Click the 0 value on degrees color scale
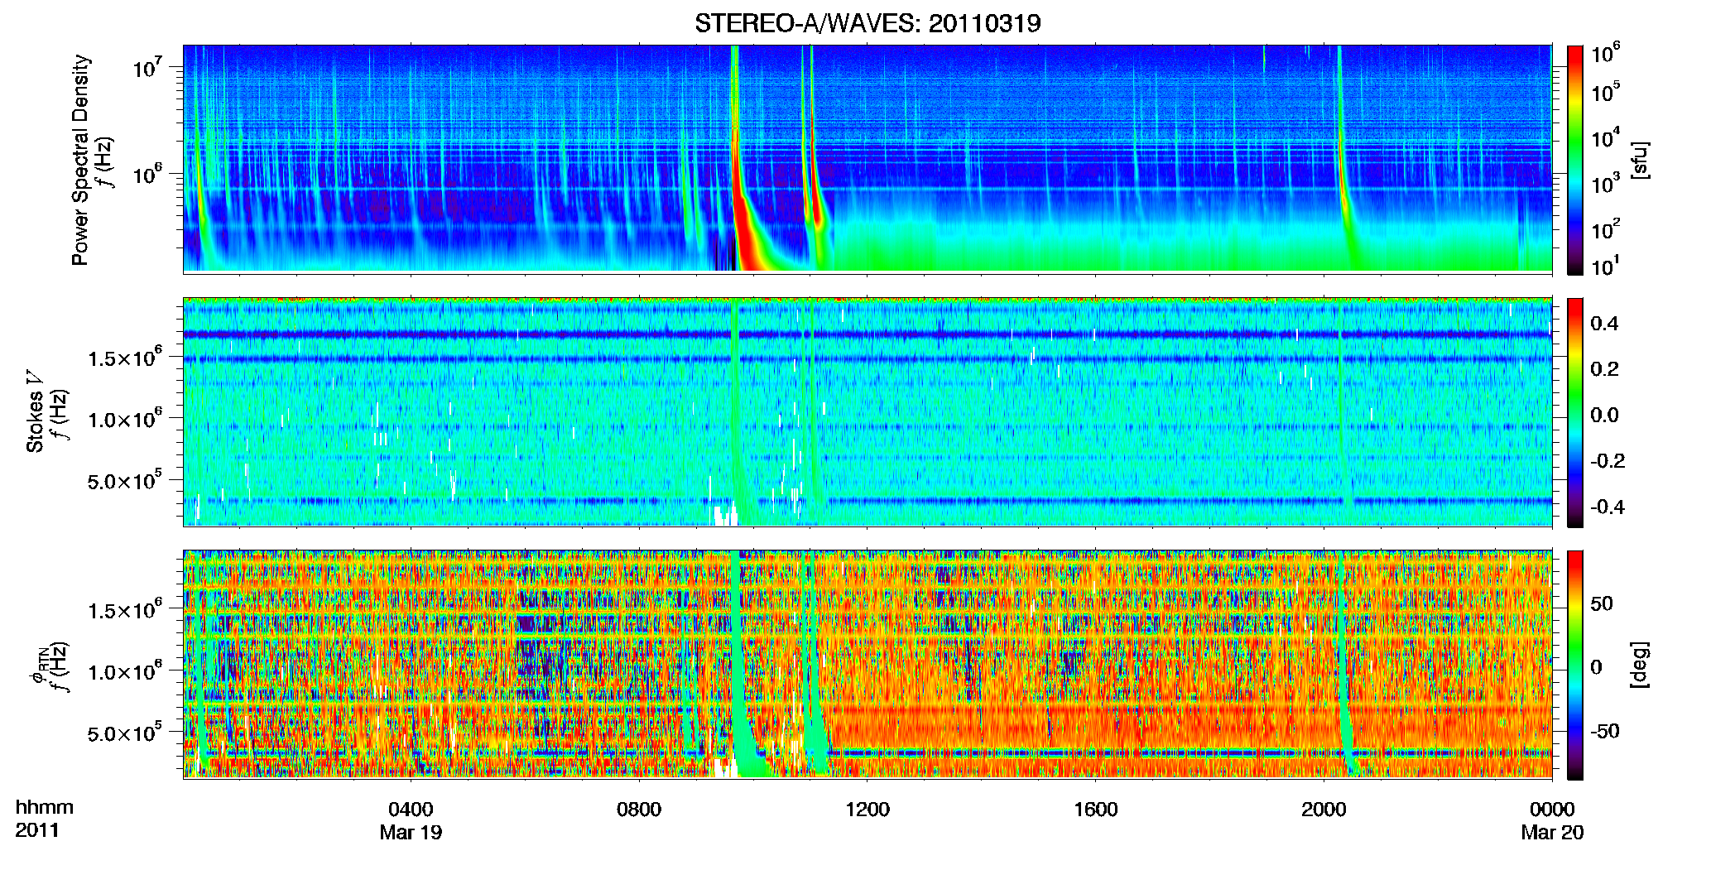 pos(1597,667)
